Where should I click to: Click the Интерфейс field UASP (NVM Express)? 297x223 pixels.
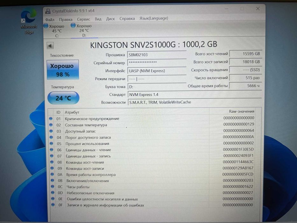coord(157,71)
